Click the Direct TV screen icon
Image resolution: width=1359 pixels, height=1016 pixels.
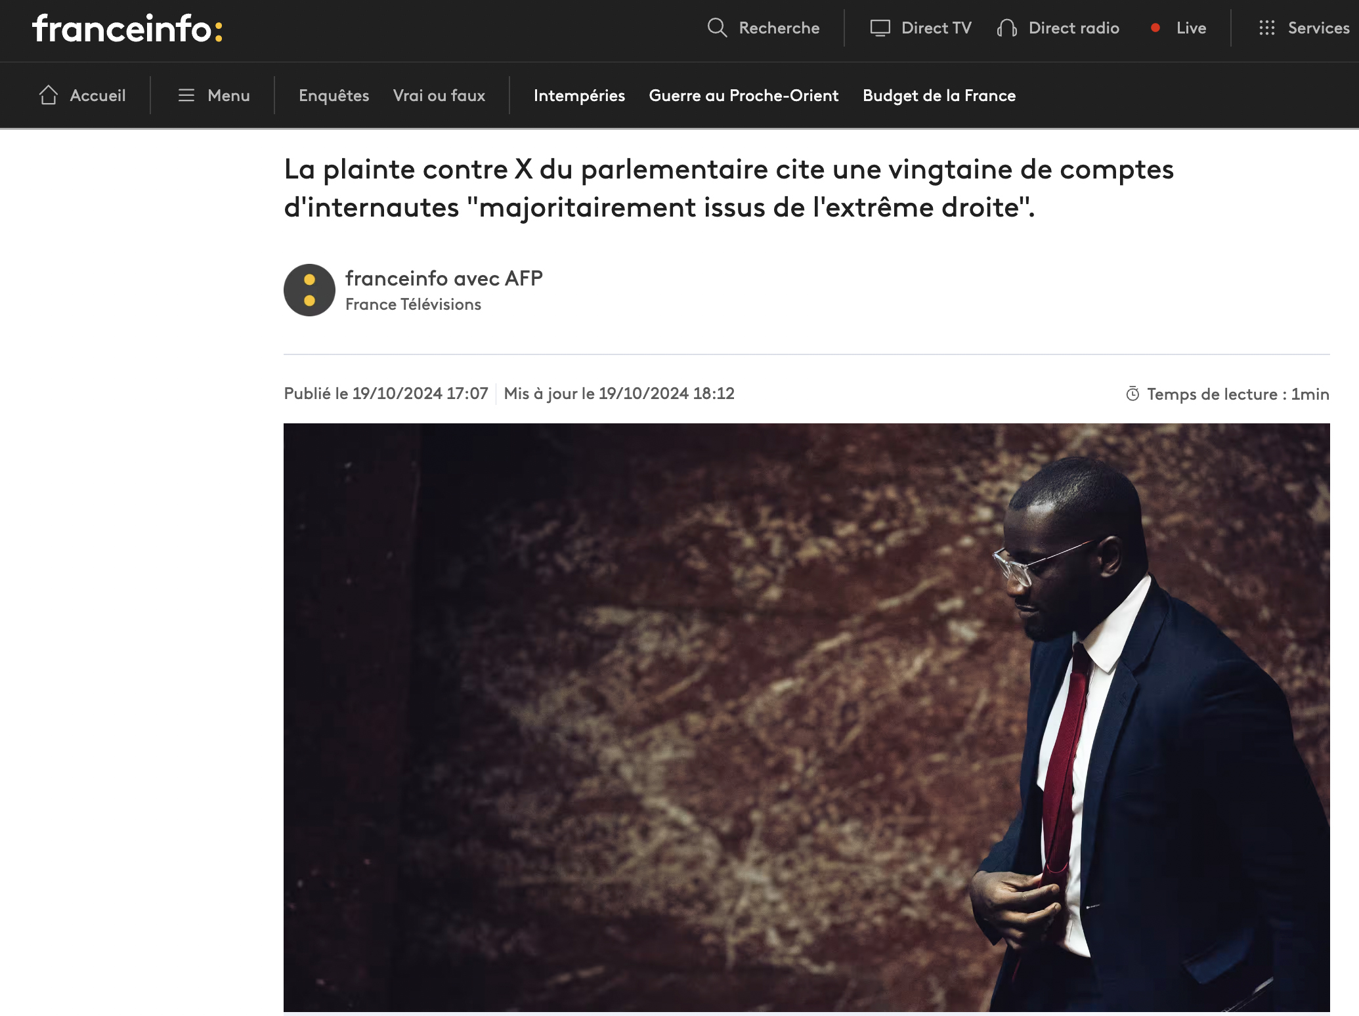pyautogui.click(x=880, y=28)
